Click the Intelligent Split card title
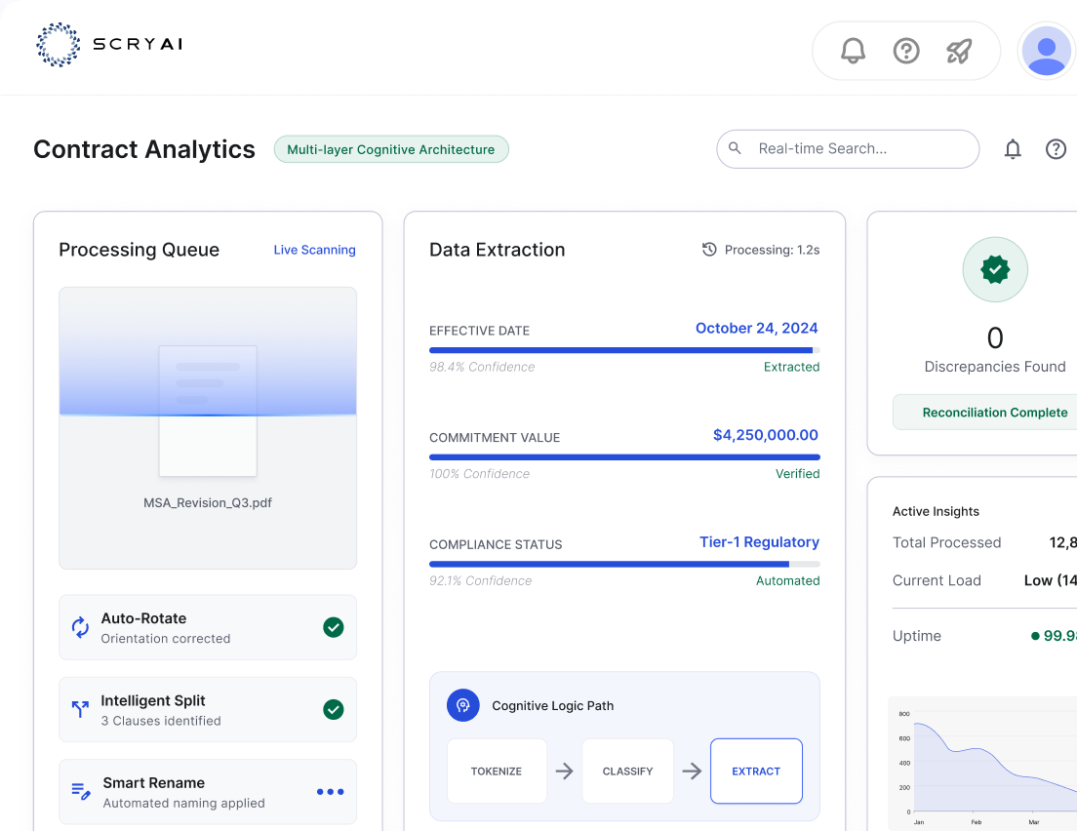 coord(153,700)
